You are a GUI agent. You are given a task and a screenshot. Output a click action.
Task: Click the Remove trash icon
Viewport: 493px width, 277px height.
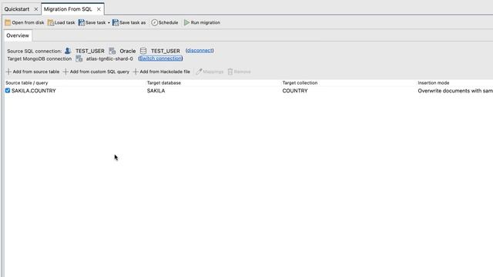pos(230,72)
